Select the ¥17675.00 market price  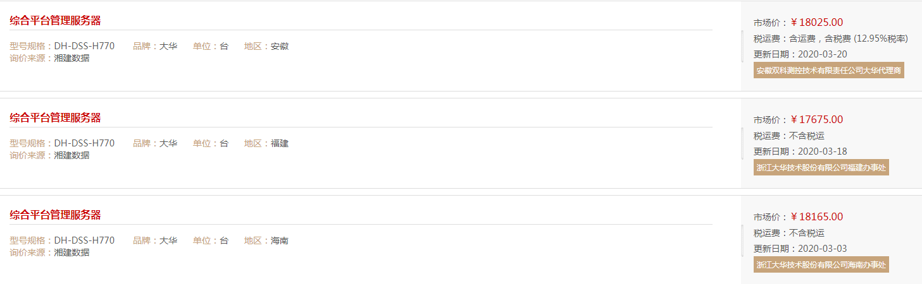[816, 119]
